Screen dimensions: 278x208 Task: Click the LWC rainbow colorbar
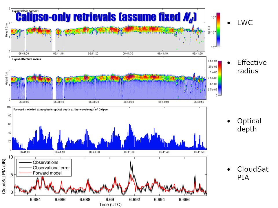[218, 30]
